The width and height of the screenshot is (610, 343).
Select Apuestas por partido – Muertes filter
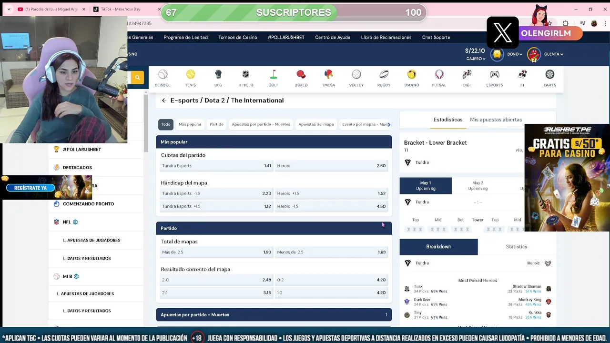point(261,124)
